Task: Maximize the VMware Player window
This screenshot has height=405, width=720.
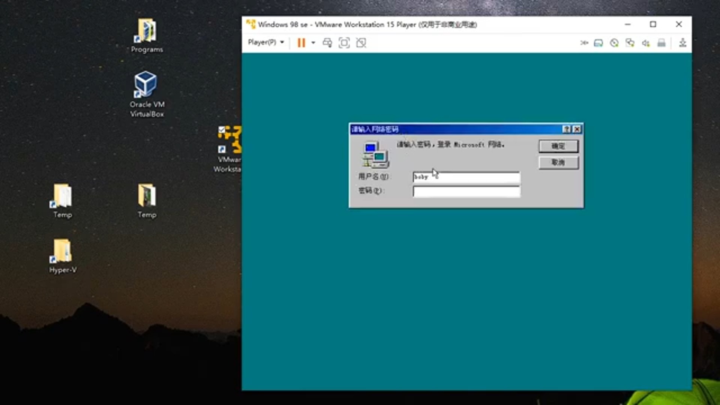Action: click(x=653, y=24)
